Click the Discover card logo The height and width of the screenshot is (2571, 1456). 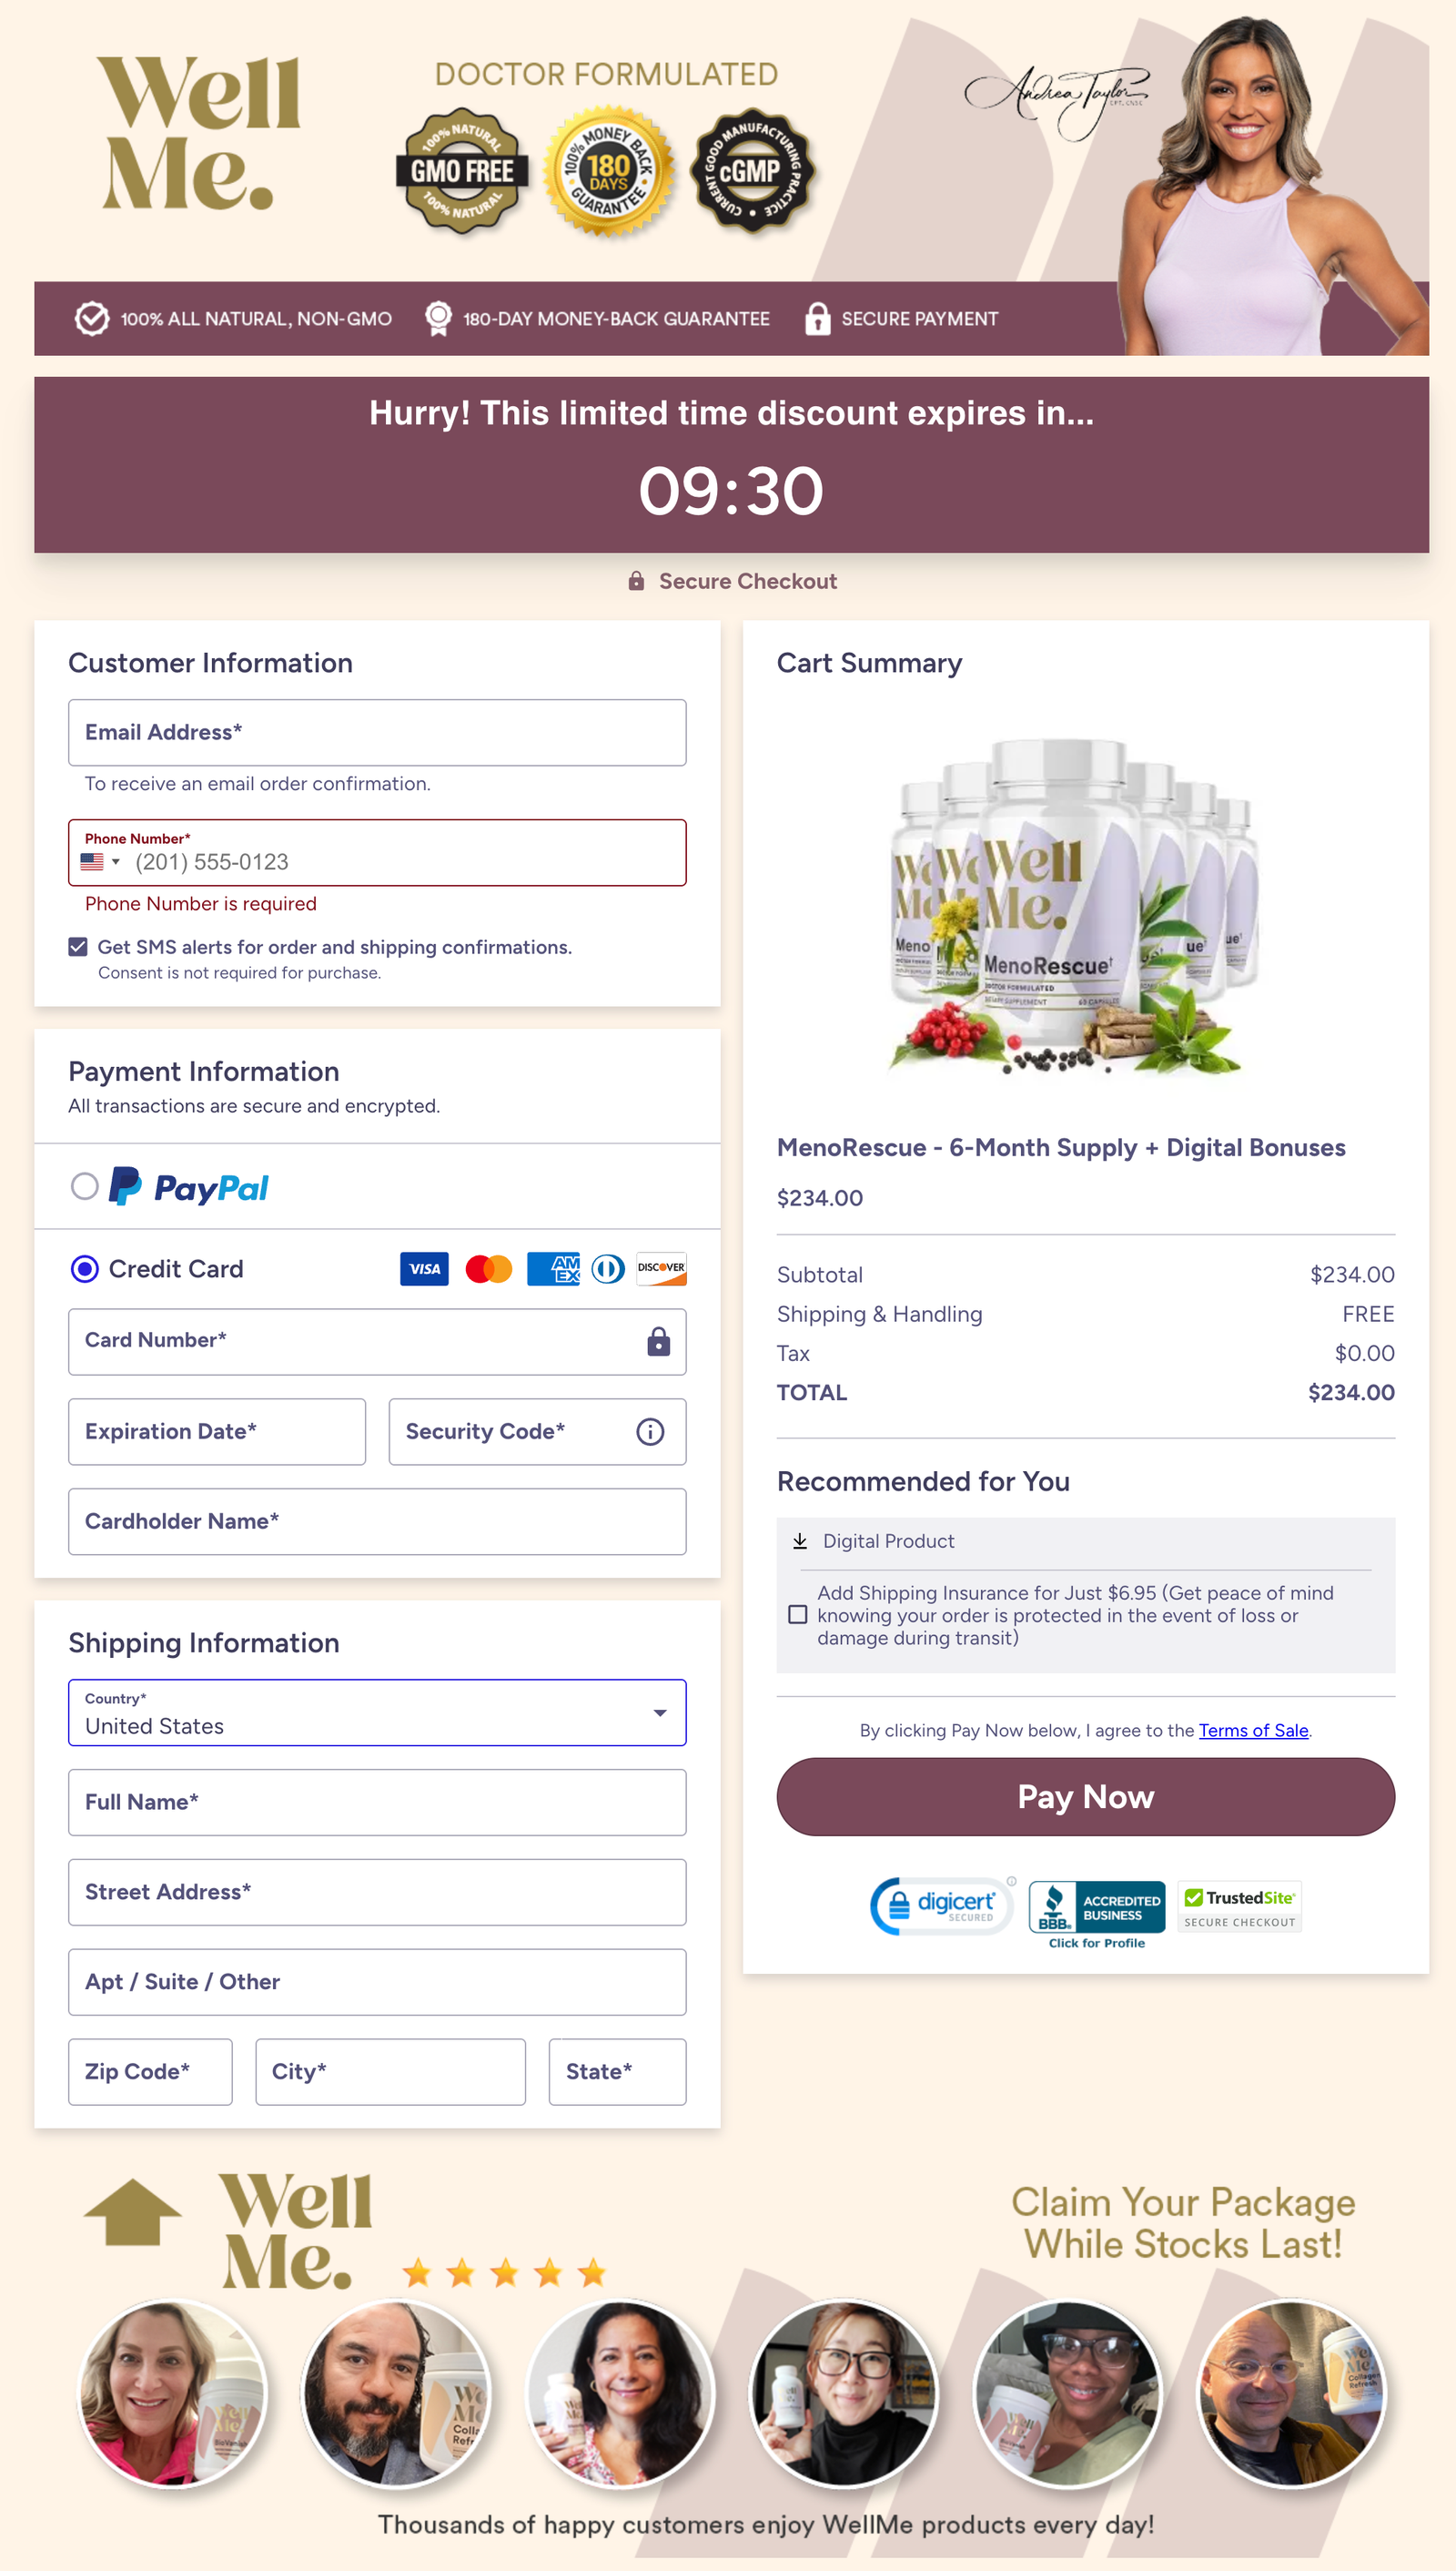(x=661, y=1268)
